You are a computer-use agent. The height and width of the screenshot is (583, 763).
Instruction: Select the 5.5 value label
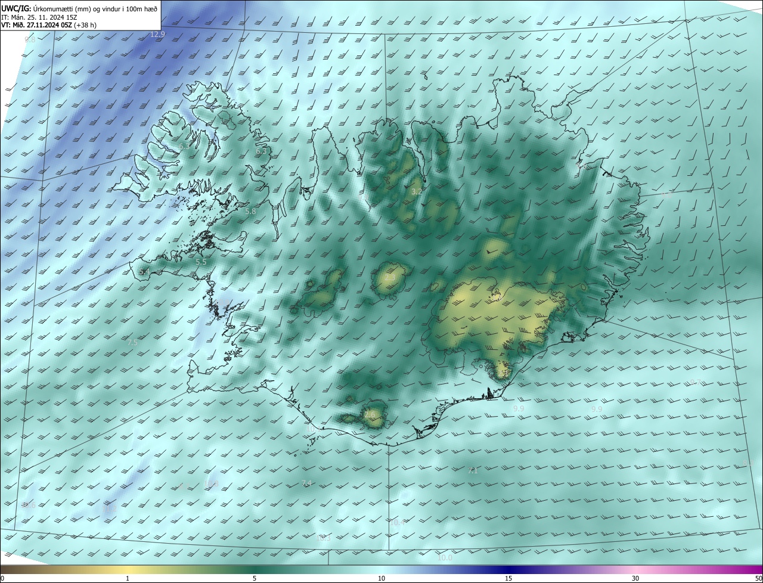tap(201, 262)
